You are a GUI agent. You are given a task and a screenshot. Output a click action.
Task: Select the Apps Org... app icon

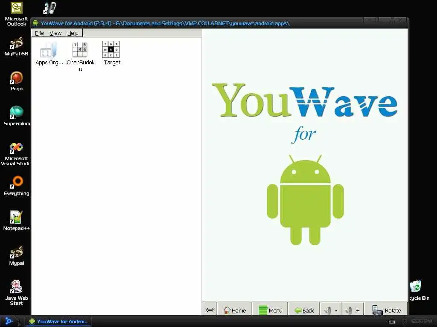pos(49,53)
